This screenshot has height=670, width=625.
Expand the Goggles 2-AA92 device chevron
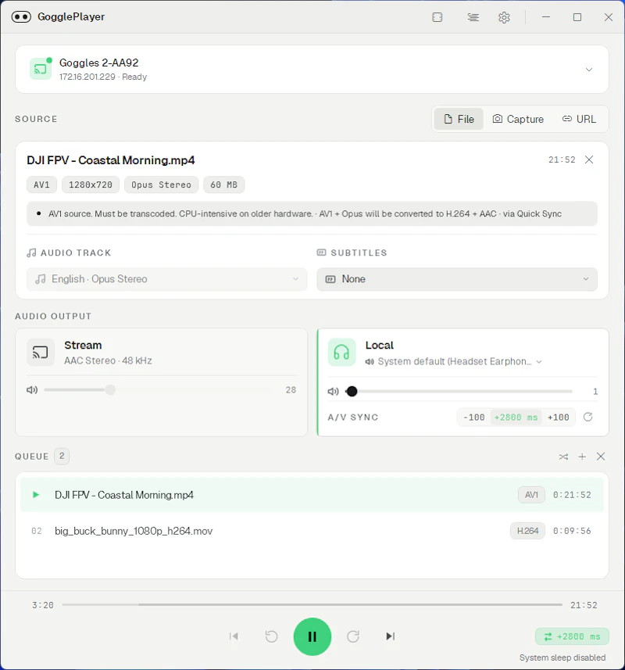coord(589,70)
